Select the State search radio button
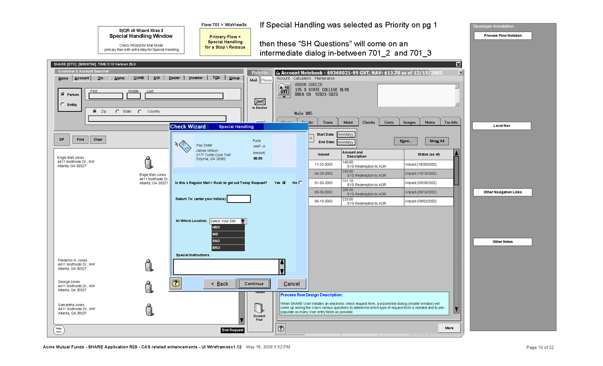Image resolution: width=603 pixels, height=366 pixels. (x=117, y=111)
